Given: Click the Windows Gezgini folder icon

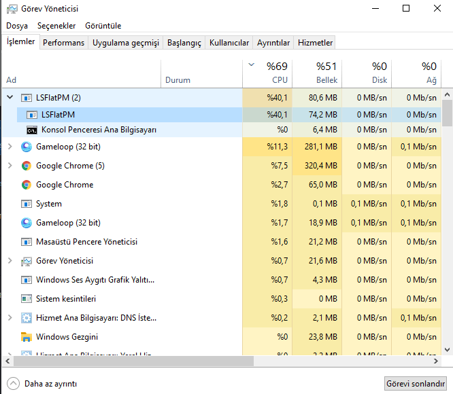Looking at the screenshot, I should (27, 337).
